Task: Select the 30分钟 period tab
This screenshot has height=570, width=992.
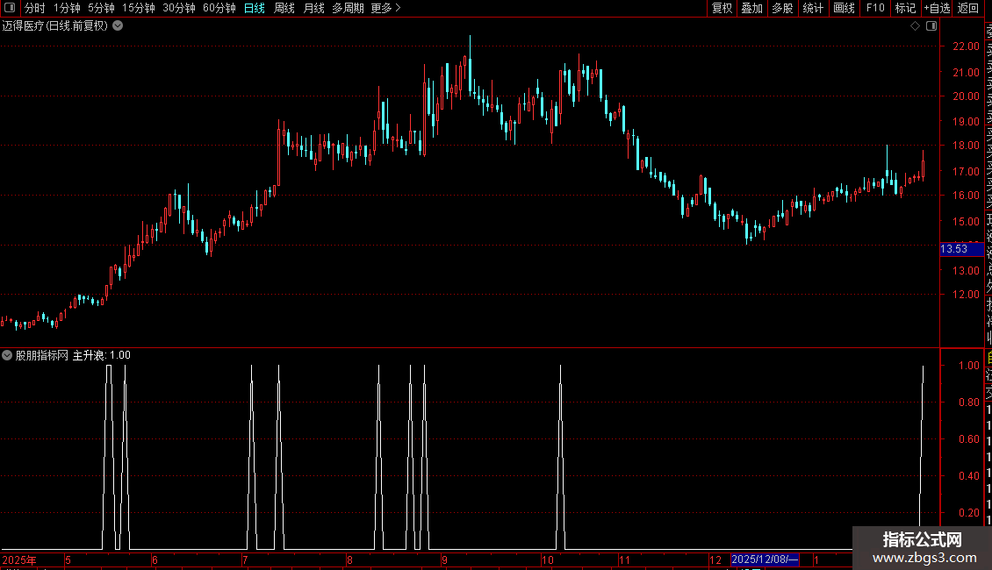Action: [179, 8]
